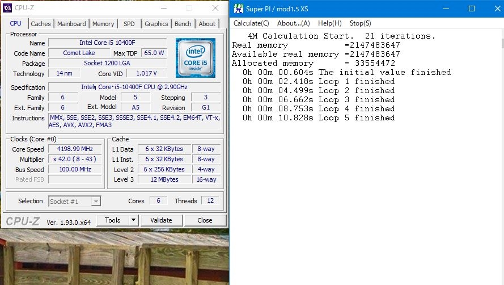The image size is (504, 285).
Task: Click the CPU-Z version text Ver. 1.93.0.x64
Action: click(69, 223)
